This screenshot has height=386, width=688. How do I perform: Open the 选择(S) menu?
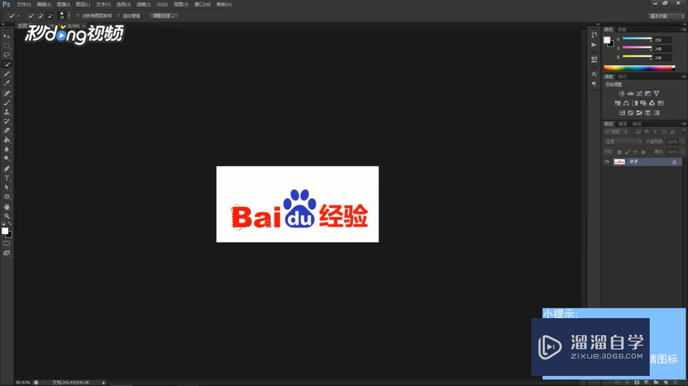click(x=123, y=4)
